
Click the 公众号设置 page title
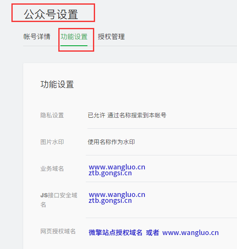coord(51,14)
